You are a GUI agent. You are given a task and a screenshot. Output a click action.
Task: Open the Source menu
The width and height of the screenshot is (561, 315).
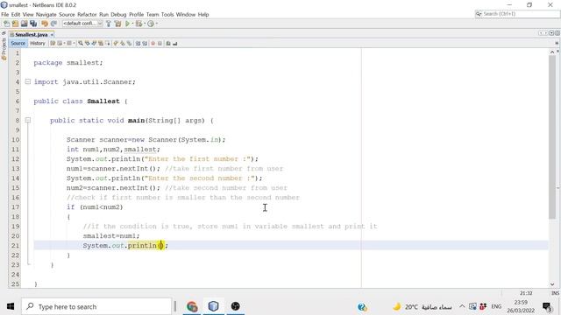tap(67, 14)
